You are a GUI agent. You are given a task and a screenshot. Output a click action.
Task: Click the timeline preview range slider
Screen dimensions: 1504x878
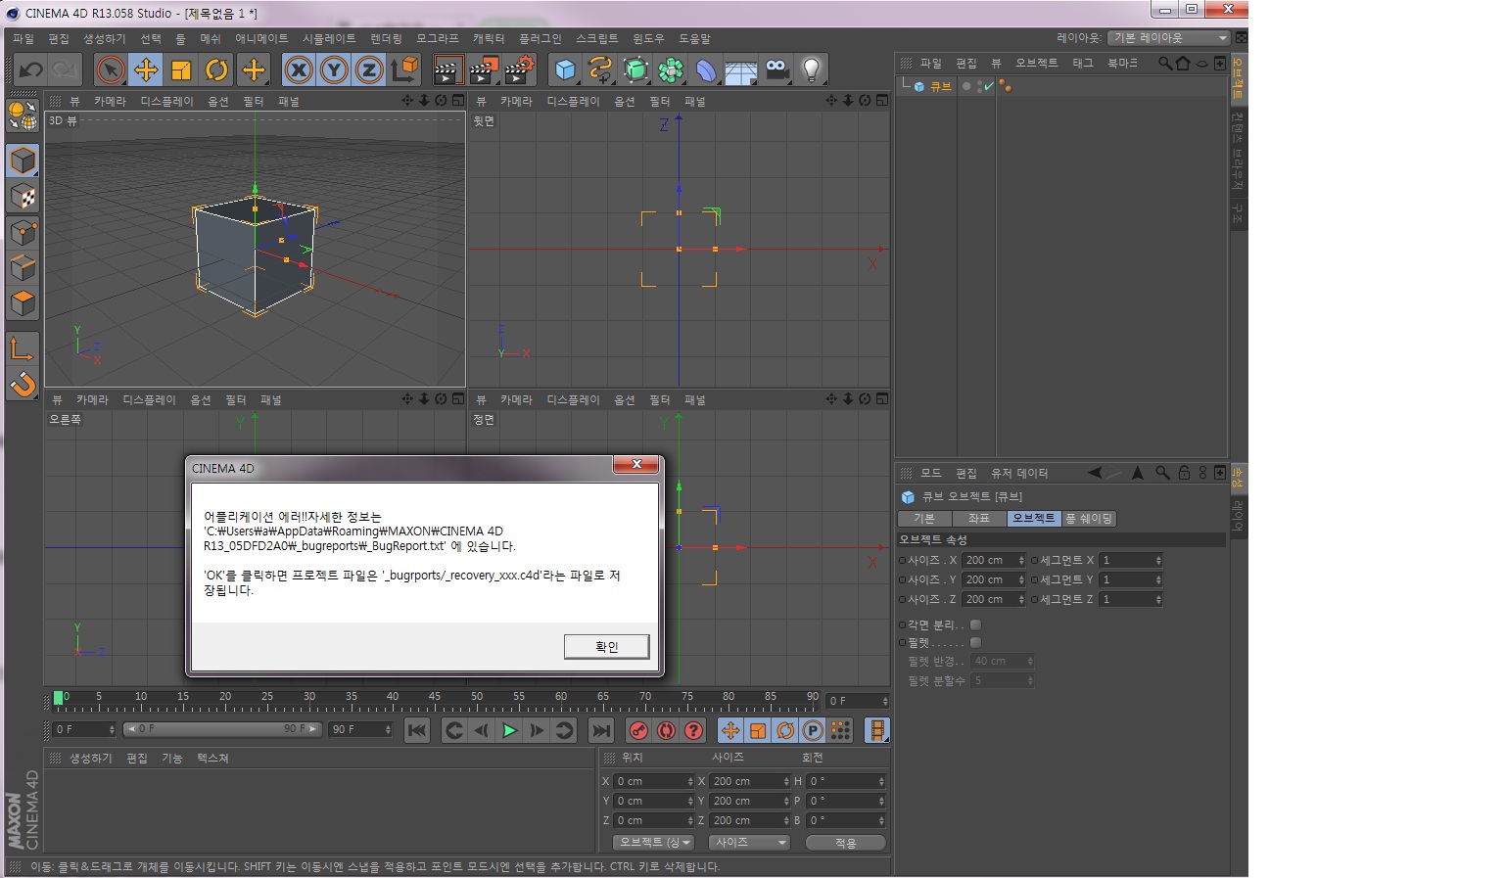pyautogui.click(x=222, y=729)
